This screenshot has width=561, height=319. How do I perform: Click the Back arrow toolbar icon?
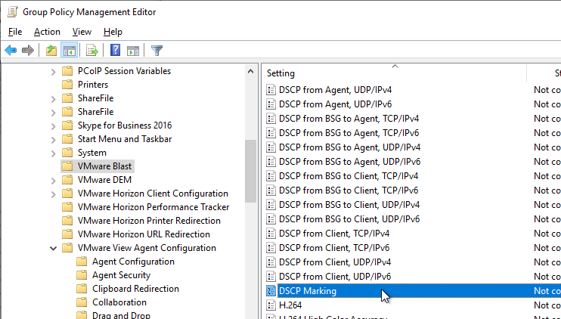point(11,51)
